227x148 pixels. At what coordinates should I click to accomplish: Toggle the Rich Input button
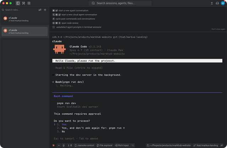tap(124, 145)
